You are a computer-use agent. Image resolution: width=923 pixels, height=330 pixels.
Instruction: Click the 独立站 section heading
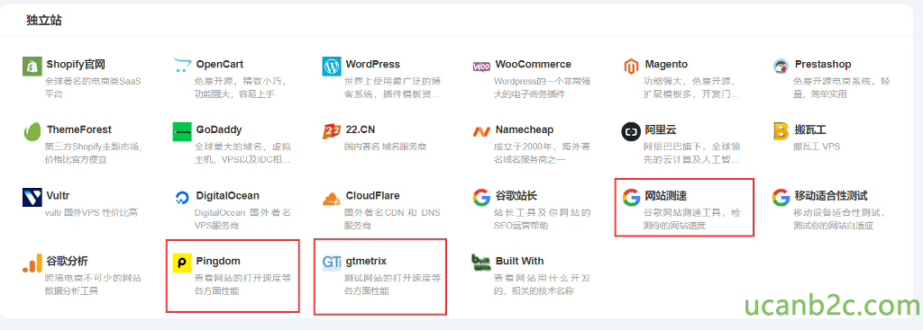tap(44, 21)
